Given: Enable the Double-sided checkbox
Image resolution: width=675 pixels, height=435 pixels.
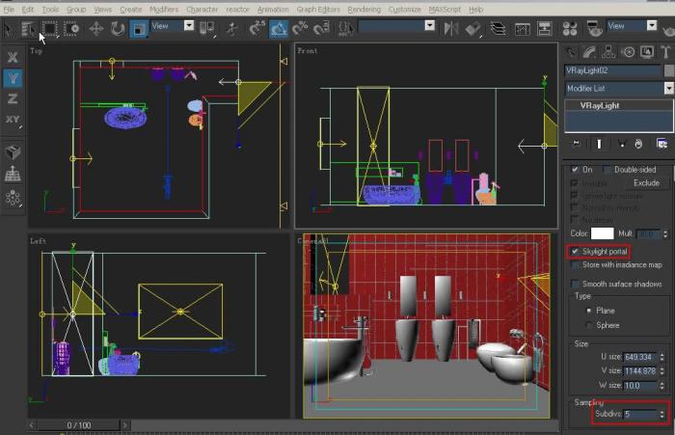Looking at the screenshot, I should [607, 170].
